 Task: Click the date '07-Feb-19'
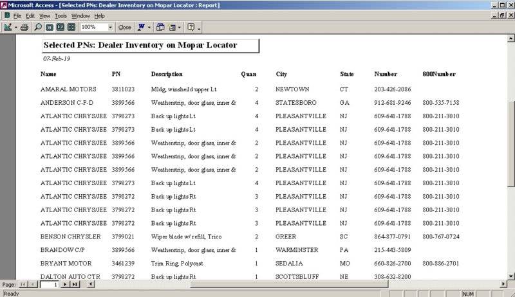click(x=57, y=59)
